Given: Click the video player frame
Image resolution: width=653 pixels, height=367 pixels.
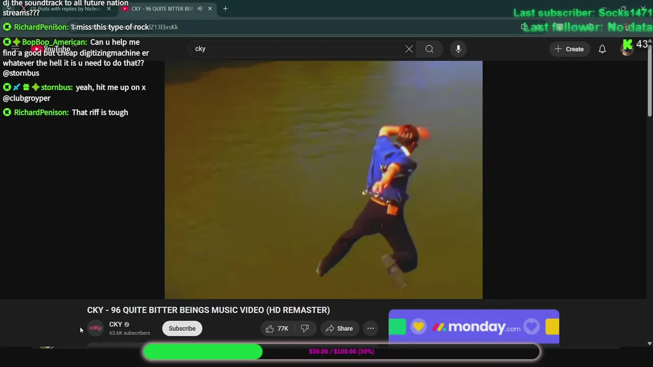Looking at the screenshot, I should [x=323, y=179].
